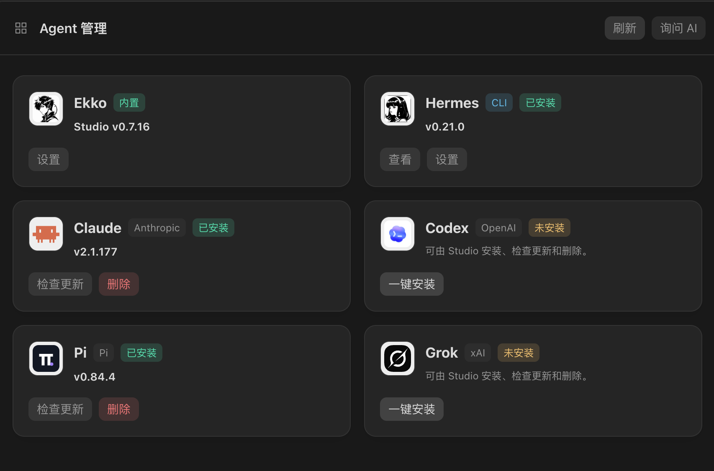Click the grid icon beside Agent 管理
The image size is (714, 471).
[21, 28]
